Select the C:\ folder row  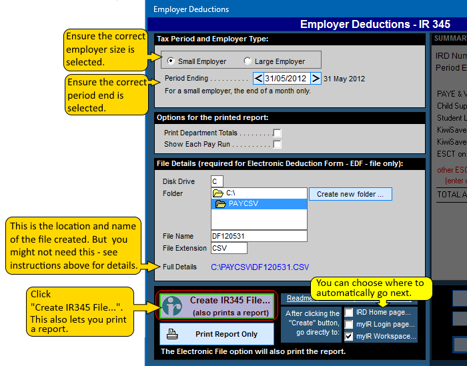[x=259, y=193]
